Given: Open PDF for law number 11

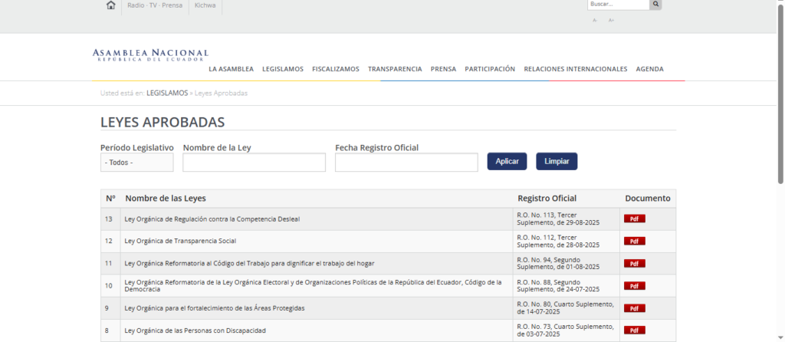Looking at the screenshot, I should click(x=634, y=264).
